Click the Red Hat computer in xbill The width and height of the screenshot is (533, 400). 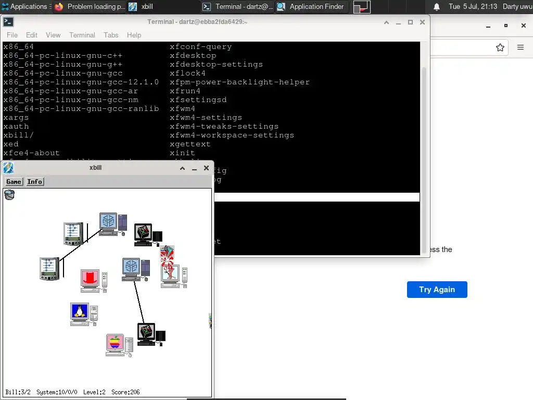point(94,281)
